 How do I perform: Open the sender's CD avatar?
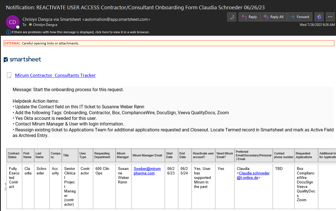13,22
